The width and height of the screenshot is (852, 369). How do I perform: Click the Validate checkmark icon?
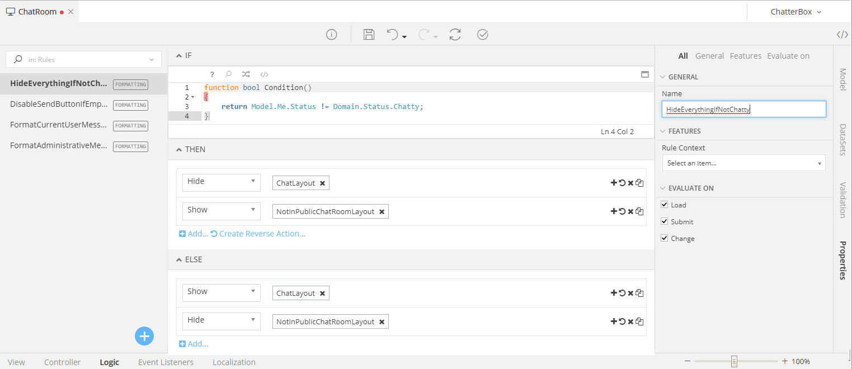point(482,35)
